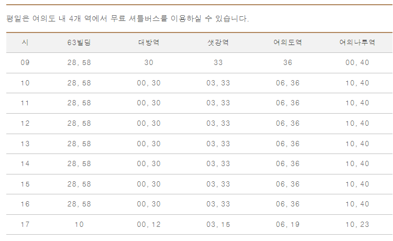Select 샛강역 times '03, 15' in 17 row

(x=218, y=224)
